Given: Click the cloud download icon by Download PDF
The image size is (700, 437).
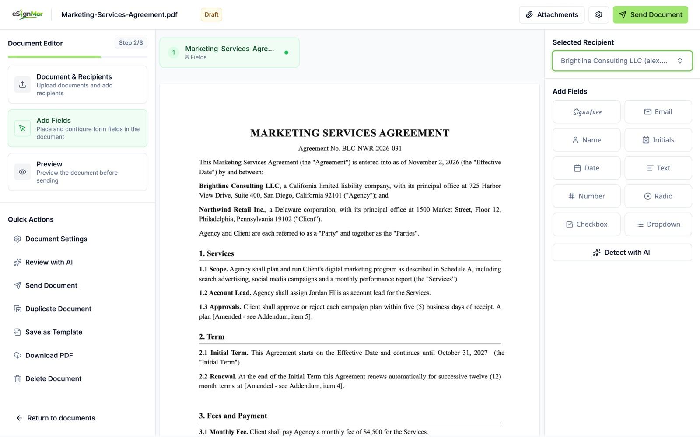Looking at the screenshot, I should (17, 355).
